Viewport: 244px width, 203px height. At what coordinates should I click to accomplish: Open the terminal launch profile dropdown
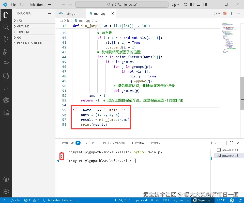point(216,143)
